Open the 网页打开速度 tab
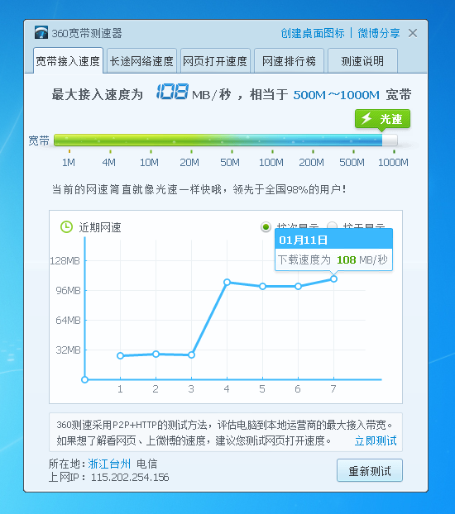This screenshot has width=455, height=514. coord(215,61)
